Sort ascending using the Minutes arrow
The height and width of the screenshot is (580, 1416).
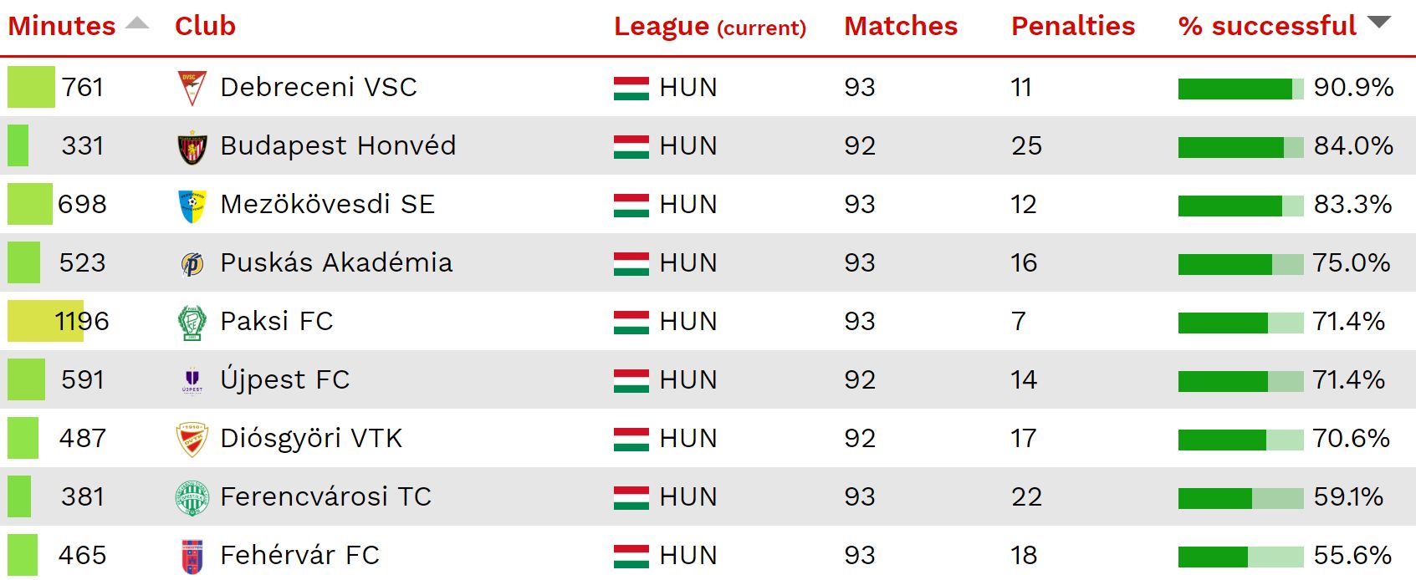click(137, 23)
